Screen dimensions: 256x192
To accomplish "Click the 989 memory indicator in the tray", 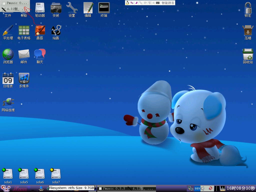I will tap(197, 188).
